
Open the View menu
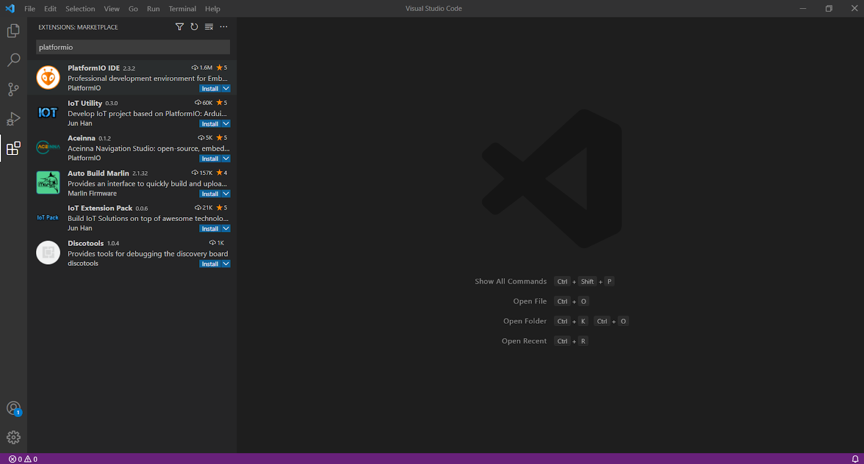coord(112,9)
